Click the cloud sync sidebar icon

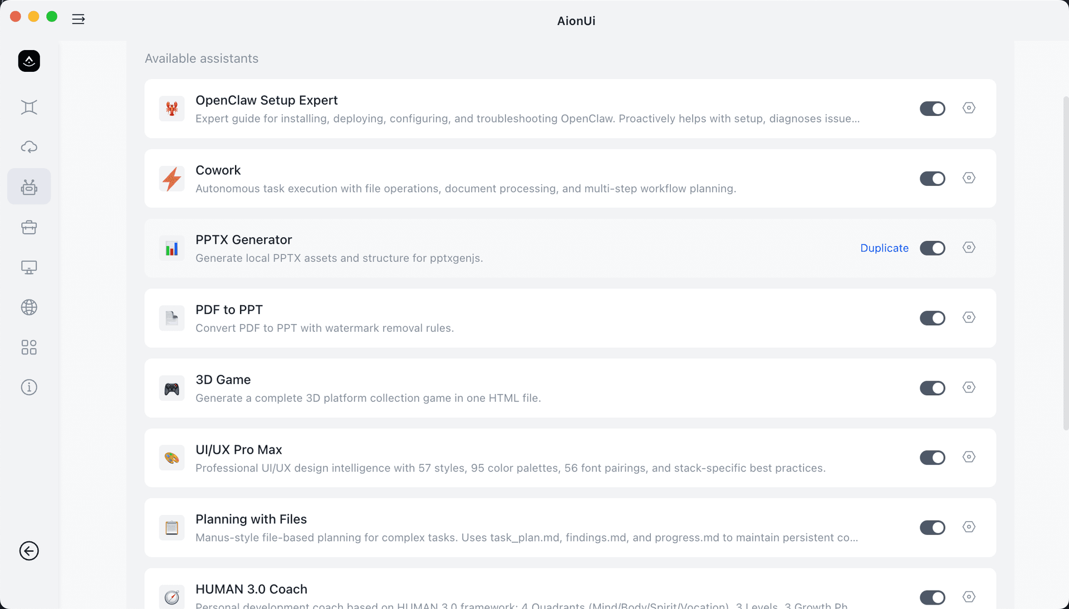pos(29,147)
